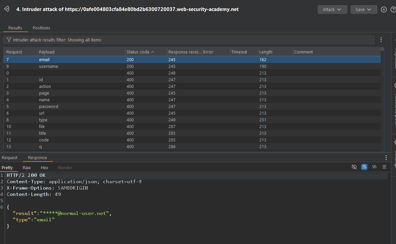The width and height of the screenshot is (396, 244).
Task: Sort by Length column header
Action: [276, 52]
